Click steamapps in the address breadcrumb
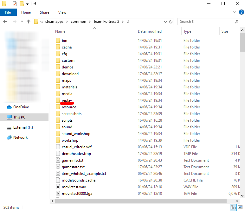245x211 pixels. click(54, 22)
